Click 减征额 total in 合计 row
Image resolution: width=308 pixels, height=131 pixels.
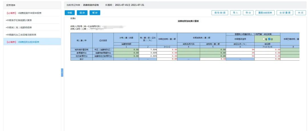click(x=268, y=59)
